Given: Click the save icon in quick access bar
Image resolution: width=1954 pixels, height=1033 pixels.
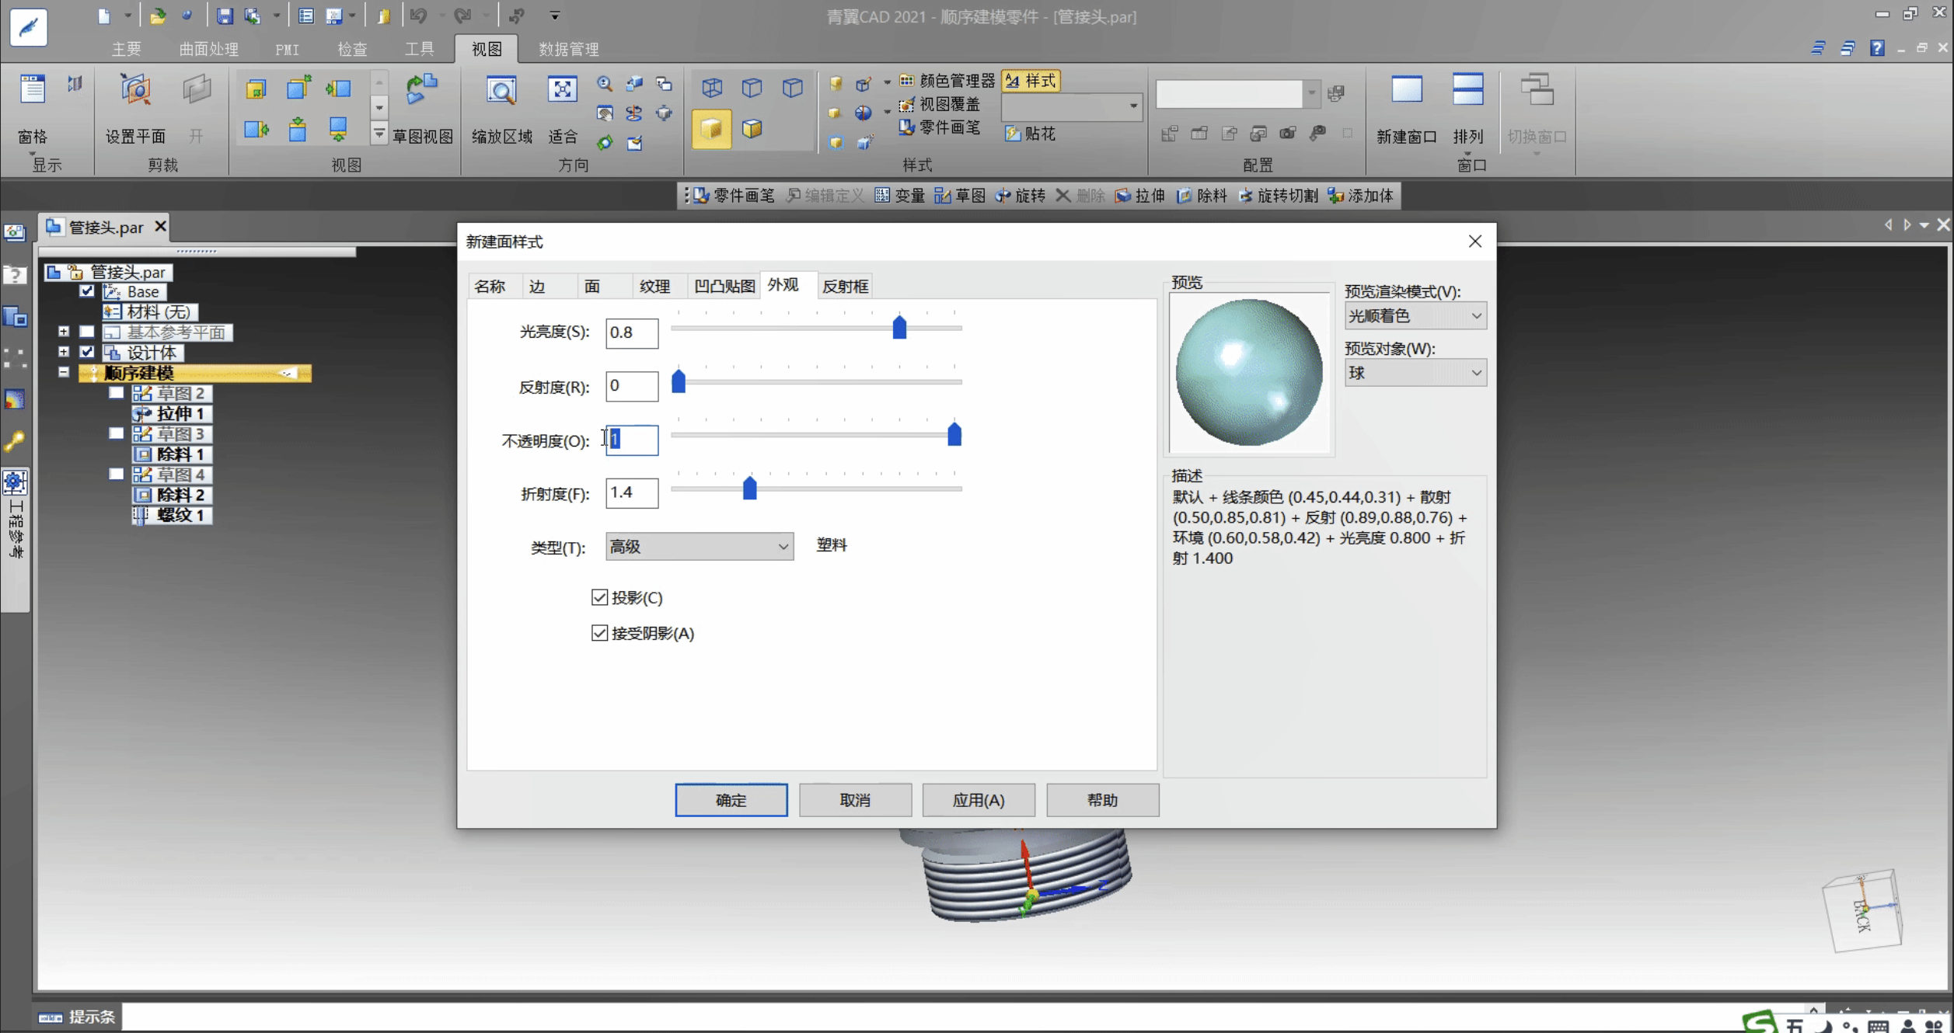Looking at the screenshot, I should pos(225,16).
